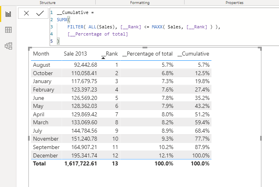
Task: Click the 59.4% cumulative cell
Action: coord(202,122)
